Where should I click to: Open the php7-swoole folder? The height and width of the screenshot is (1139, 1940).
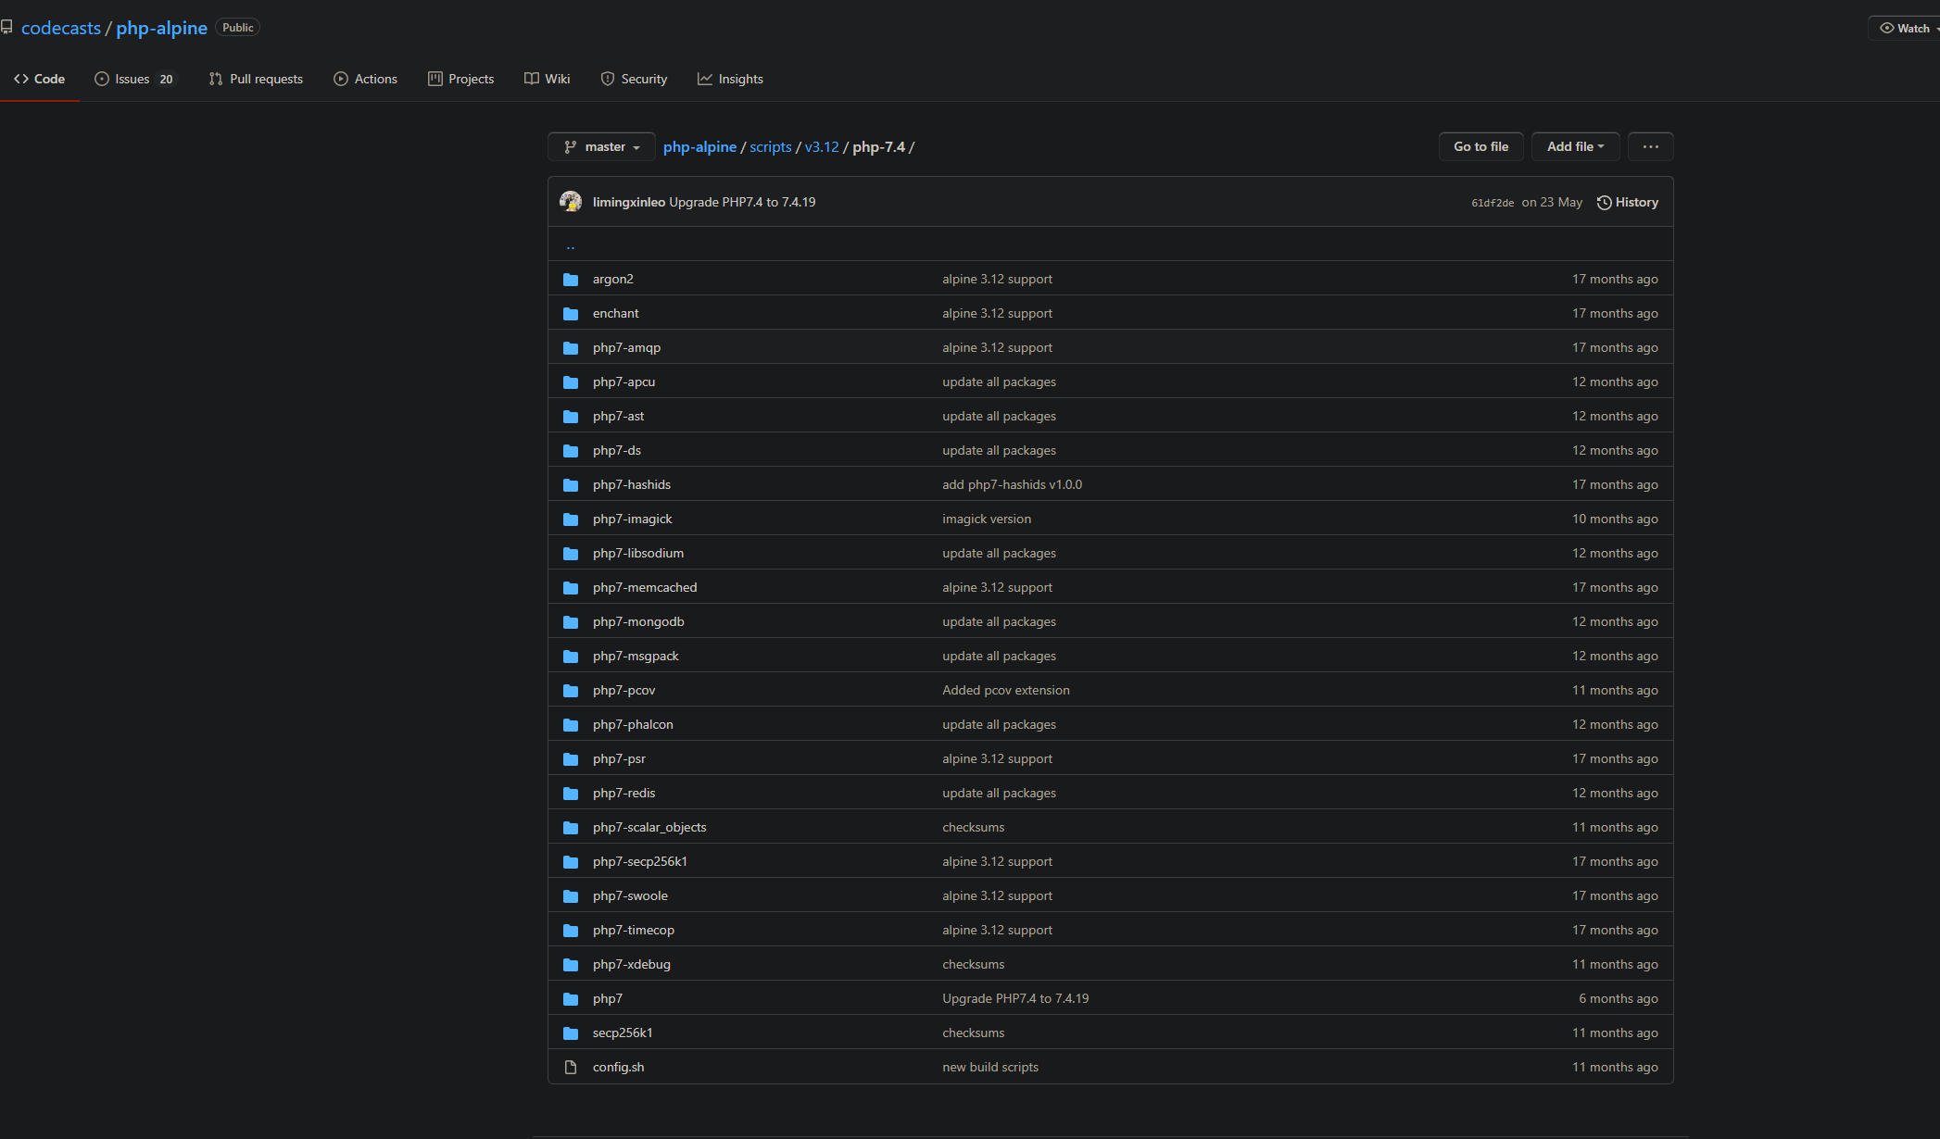tap(630, 895)
